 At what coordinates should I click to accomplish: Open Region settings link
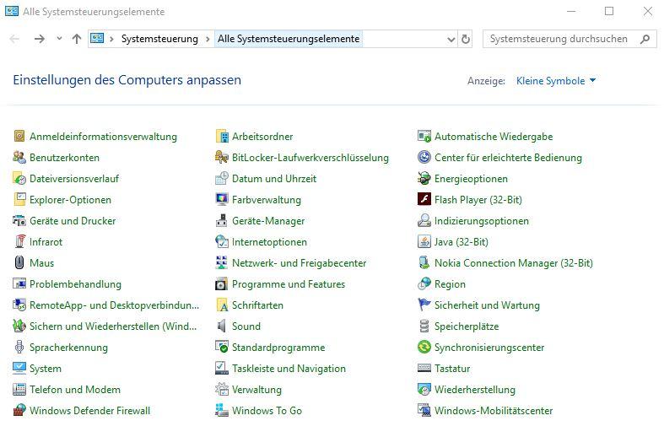click(x=450, y=284)
